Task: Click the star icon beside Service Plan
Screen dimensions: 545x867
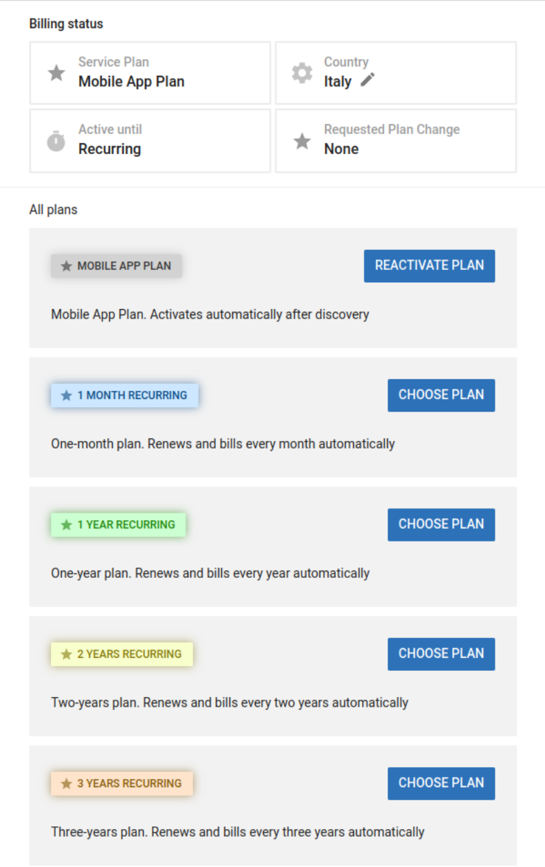Action: [x=56, y=72]
